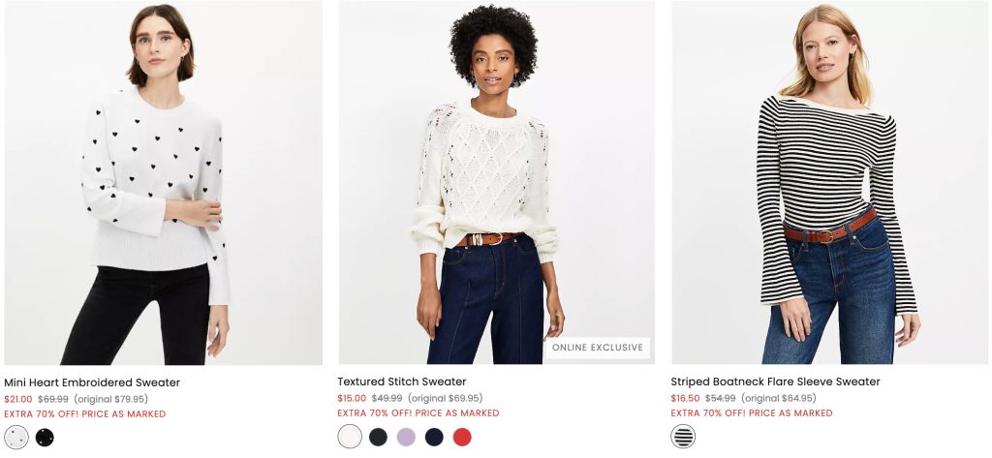Click the Striped Boatneck sweater model photo
The width and height of the screenshot is (992, 458).
(830, 184)
